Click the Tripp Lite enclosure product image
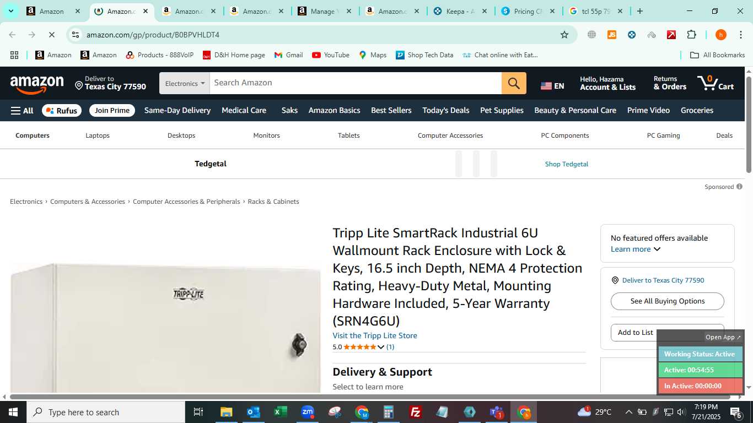The width and height of the screenshot is (753, 423). pyautogui.click(x=165, y=328)
